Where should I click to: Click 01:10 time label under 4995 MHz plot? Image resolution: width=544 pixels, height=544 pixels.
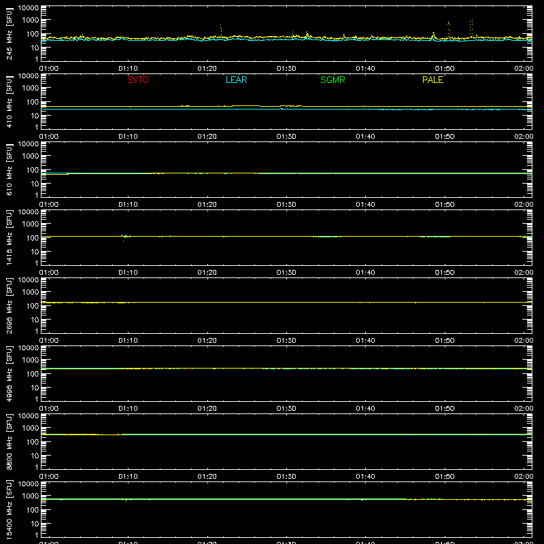pos(128,409)
